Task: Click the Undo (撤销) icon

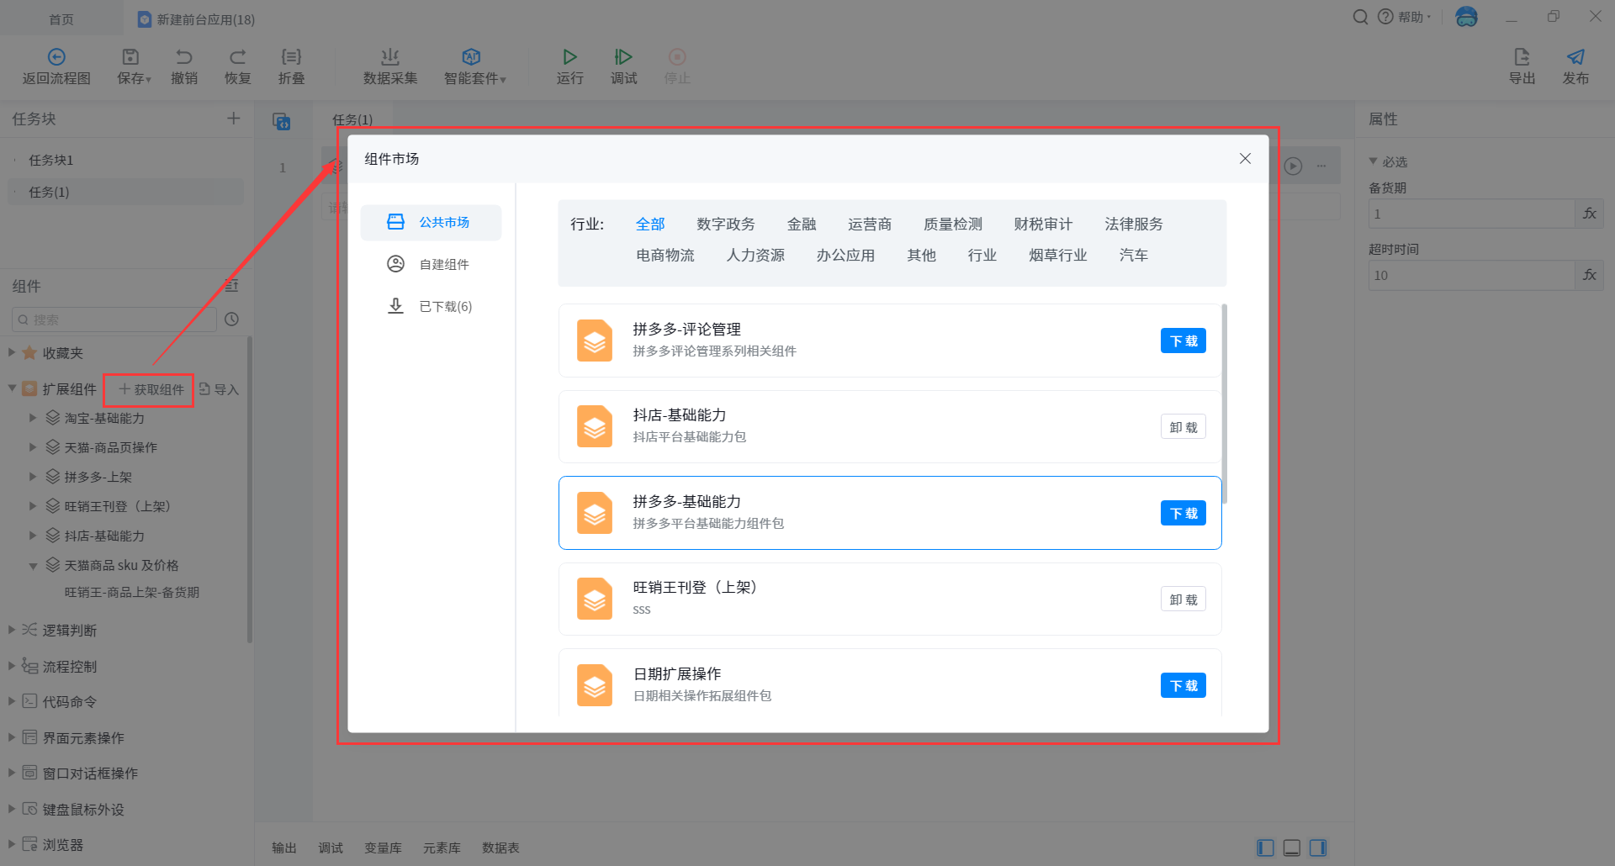Action: coord(183,57)
